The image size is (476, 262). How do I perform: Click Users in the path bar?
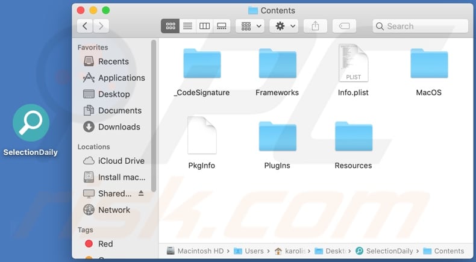pyautogui.click(x=249, y=251)
